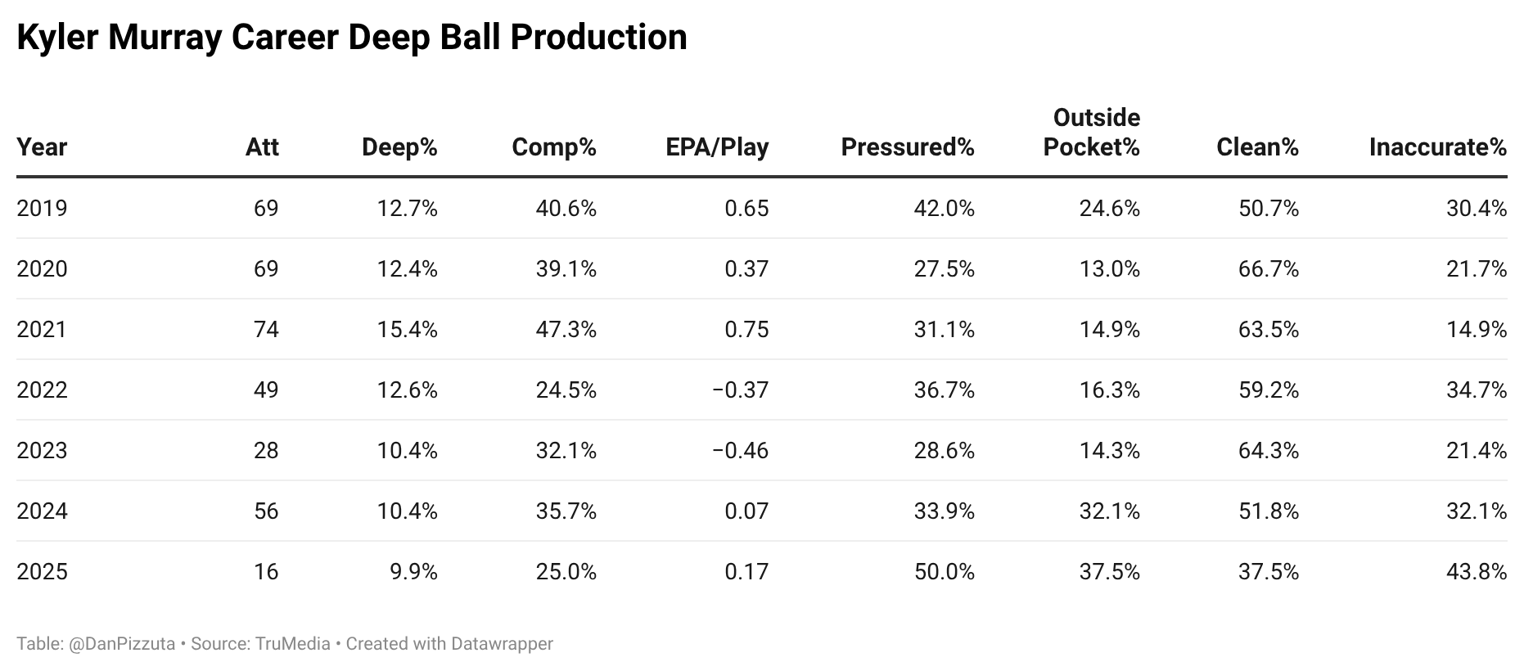Select the 2020 Clean% value 66.7%
This screenshot has width=1524, height=671.
[x=1269, y=269]
